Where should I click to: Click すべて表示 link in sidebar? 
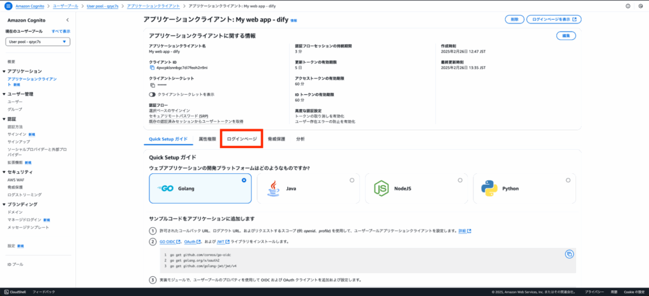[61, 32]
